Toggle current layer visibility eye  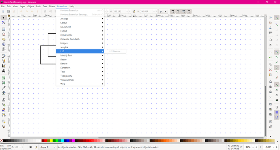pos(30,147)
